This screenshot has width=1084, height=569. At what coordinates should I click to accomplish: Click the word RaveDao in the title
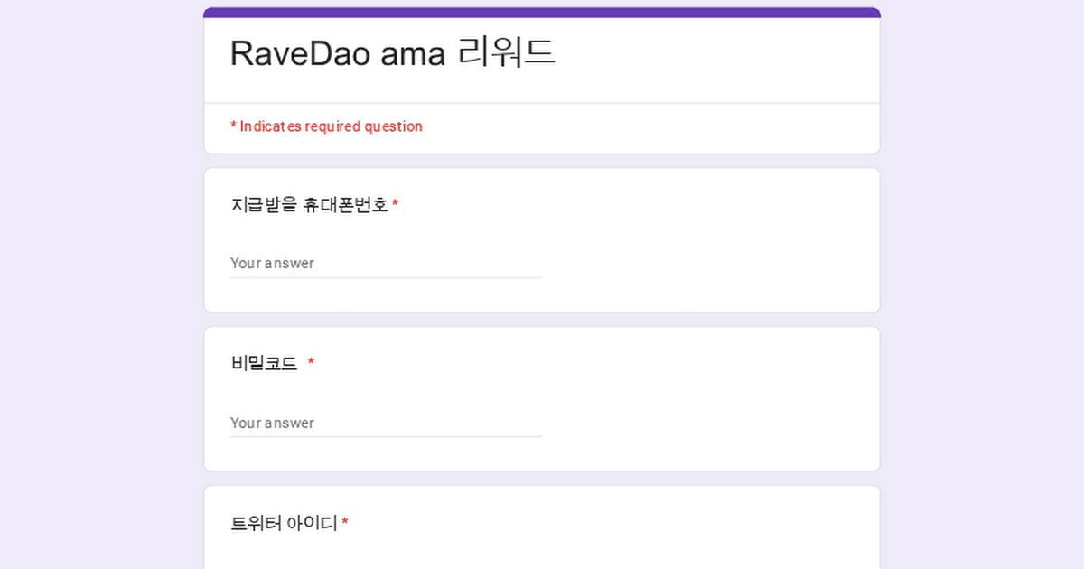coord(300,53)
